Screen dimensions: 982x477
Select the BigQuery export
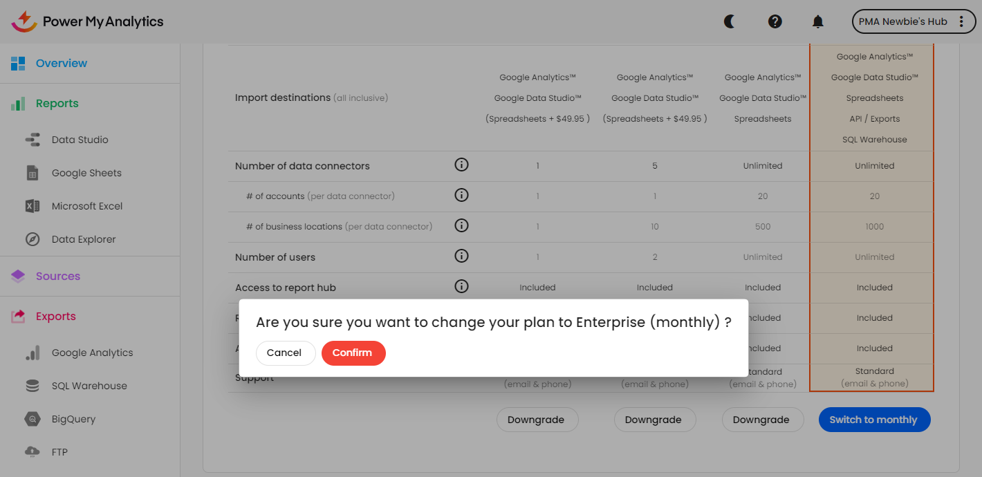point(73,419)
